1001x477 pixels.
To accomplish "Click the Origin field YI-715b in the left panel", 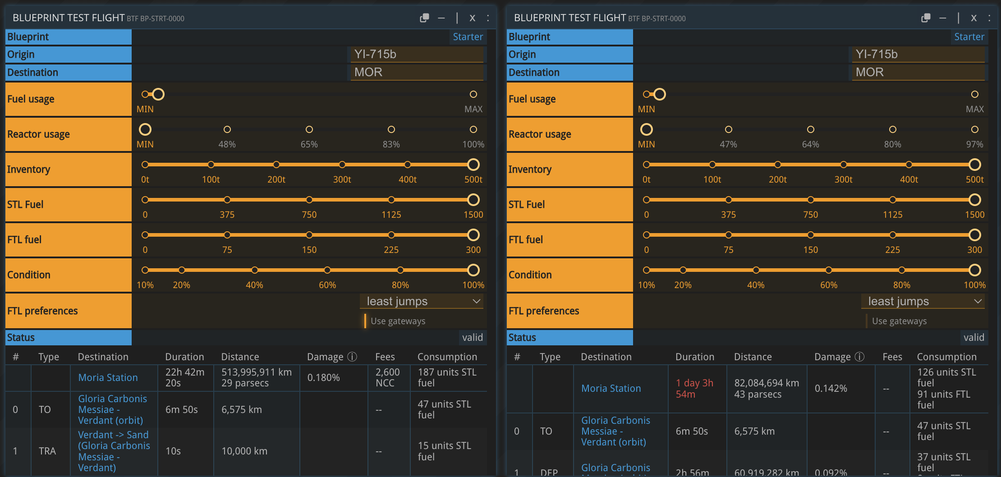I will click(x=417, y=55).
